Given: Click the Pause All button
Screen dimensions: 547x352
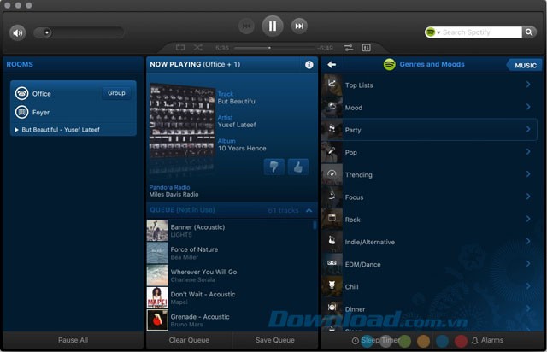Looking at the screenshot, I should [x=74, y=340].
